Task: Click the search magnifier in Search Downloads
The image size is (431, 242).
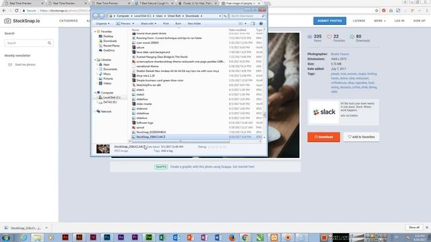Action: pos(263,16)
